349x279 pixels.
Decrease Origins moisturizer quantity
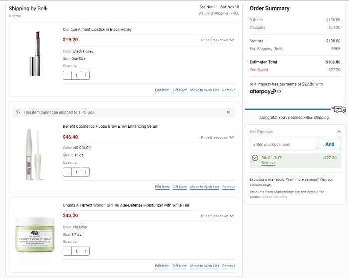pos(68,251)
